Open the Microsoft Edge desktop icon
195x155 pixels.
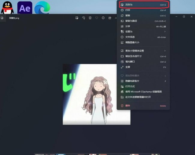[x=42, y=7]
